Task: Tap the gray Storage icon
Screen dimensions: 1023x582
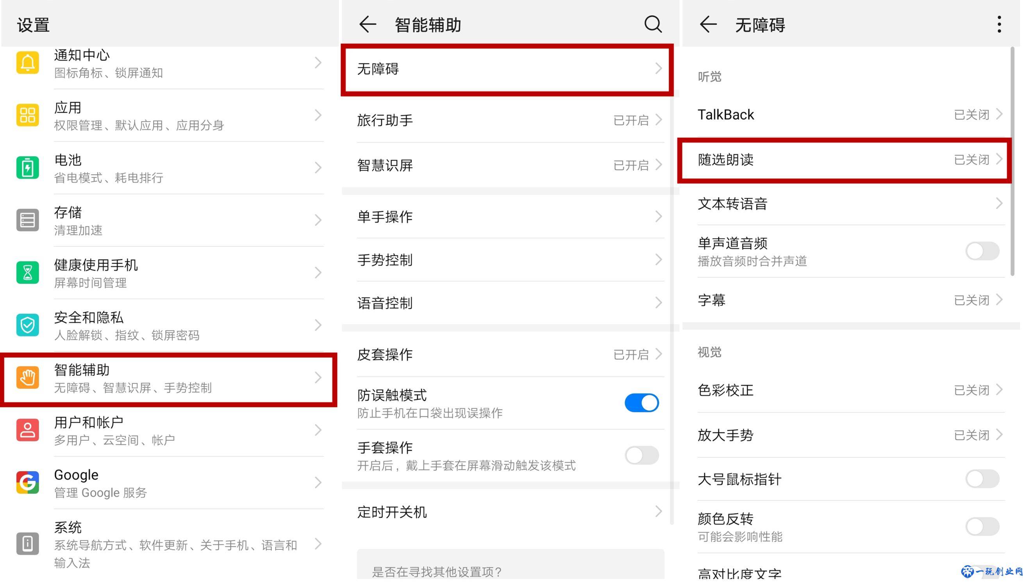Action: click(x=28, y=220)
